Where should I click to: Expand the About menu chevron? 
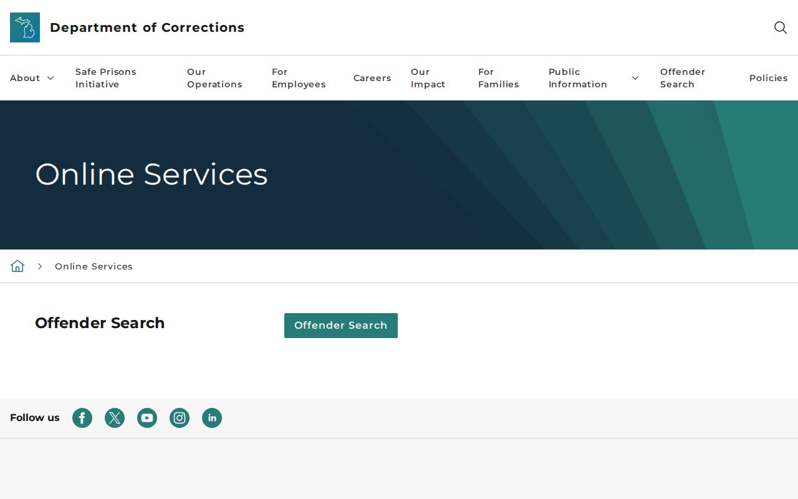tap(50, 78)
